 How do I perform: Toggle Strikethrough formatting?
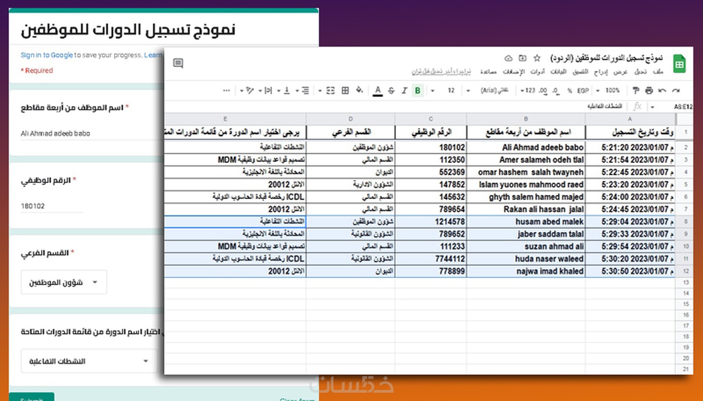(391, 90)
